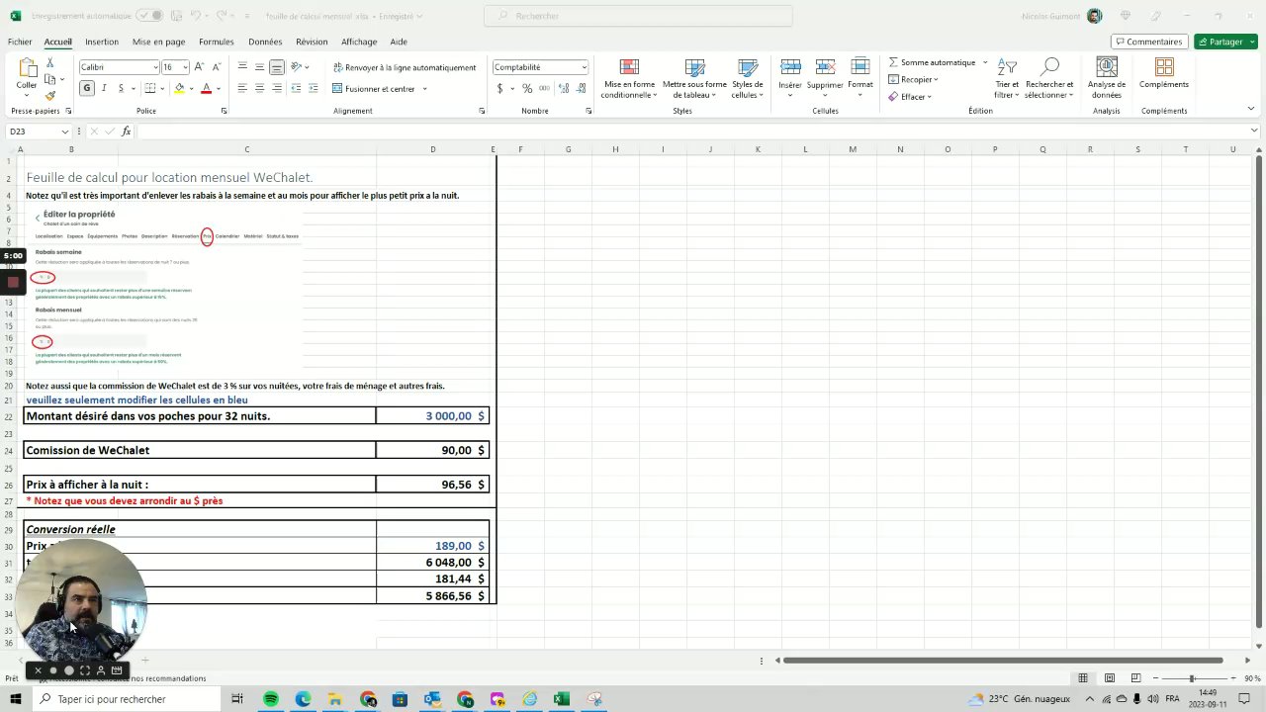1266x712 pixels.
Task: Switch to the Affichage tab
Action: click(x=359, y=42)
